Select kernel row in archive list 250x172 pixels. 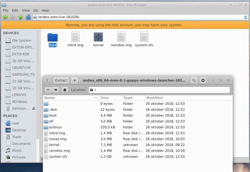click(x=138, y=145)
